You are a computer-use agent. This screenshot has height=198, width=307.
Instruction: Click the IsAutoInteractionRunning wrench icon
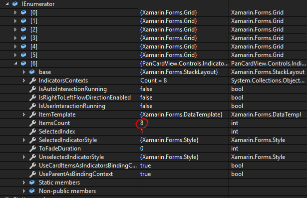click(x=33, y=89)
